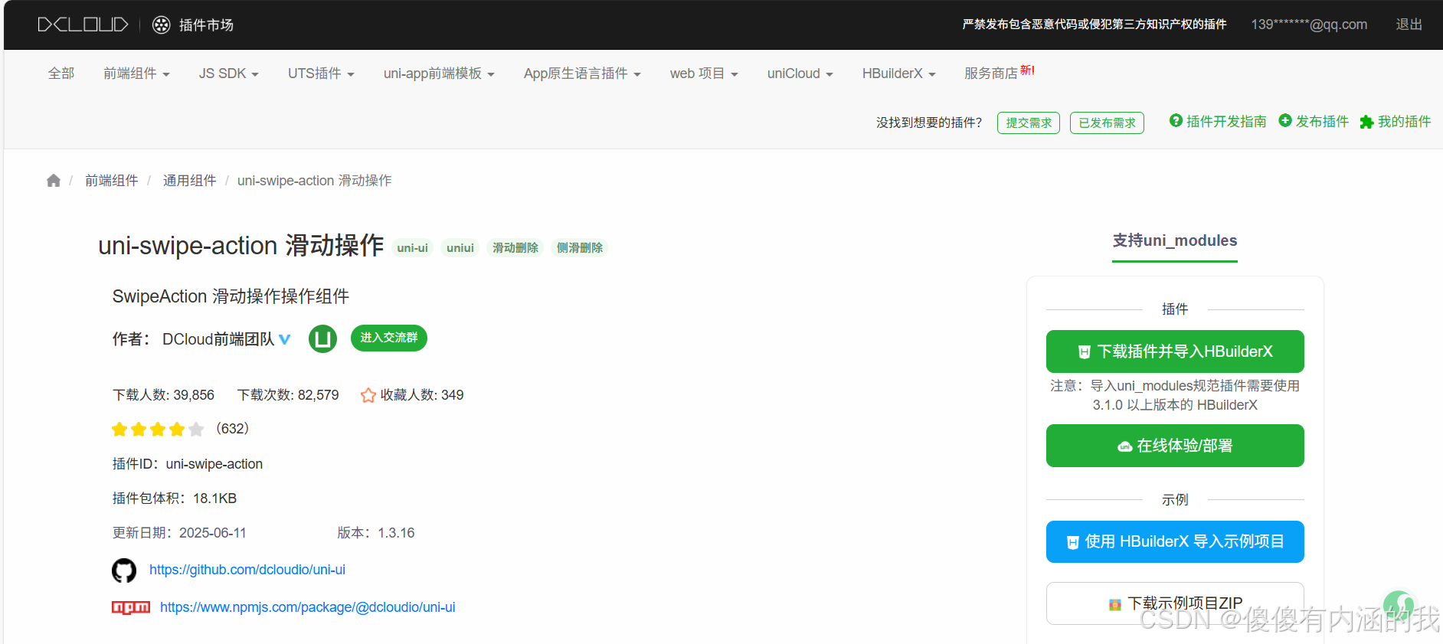Click the 插件包体积: 18.1KB text
The image size is (1443, 644).
pos(175,499)
